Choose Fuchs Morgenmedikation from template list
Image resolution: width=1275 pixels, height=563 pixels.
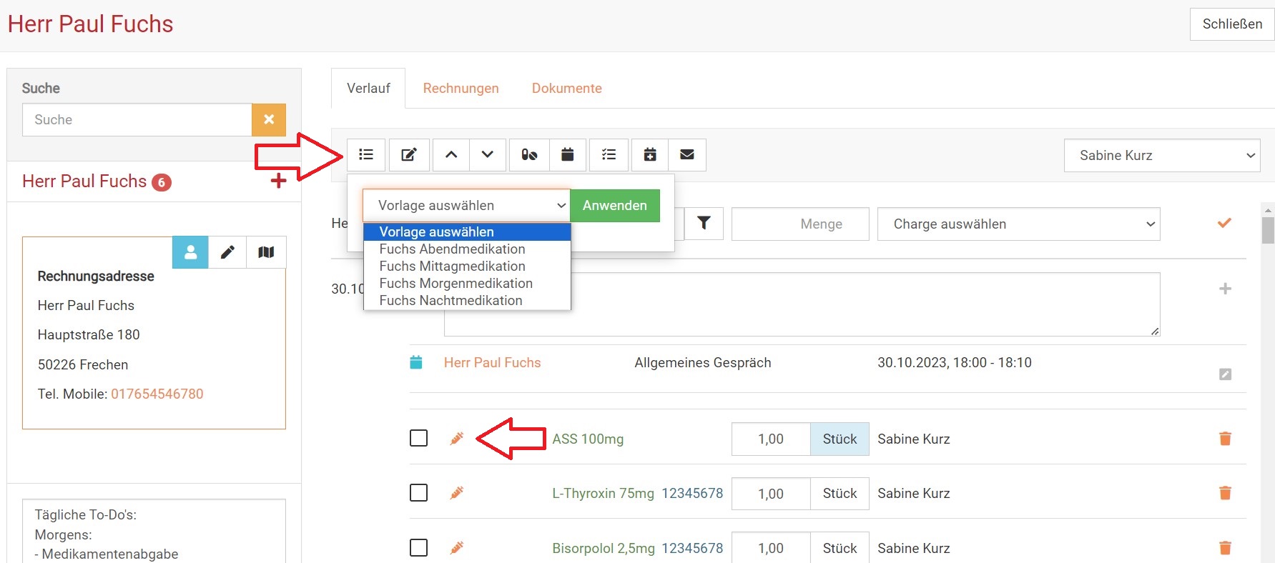click(456, 284)
